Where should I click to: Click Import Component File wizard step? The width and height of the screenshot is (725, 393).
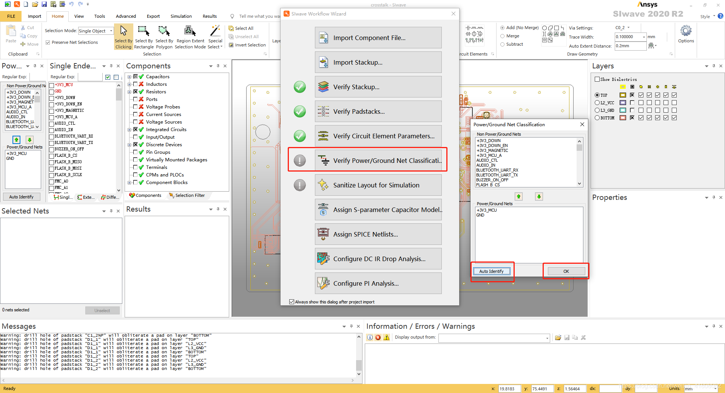(378, 38)
